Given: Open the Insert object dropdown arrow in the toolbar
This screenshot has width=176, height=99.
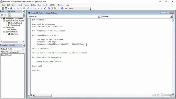Looking at the screenshot, I should pyautogui.click(x=8, y=9).
